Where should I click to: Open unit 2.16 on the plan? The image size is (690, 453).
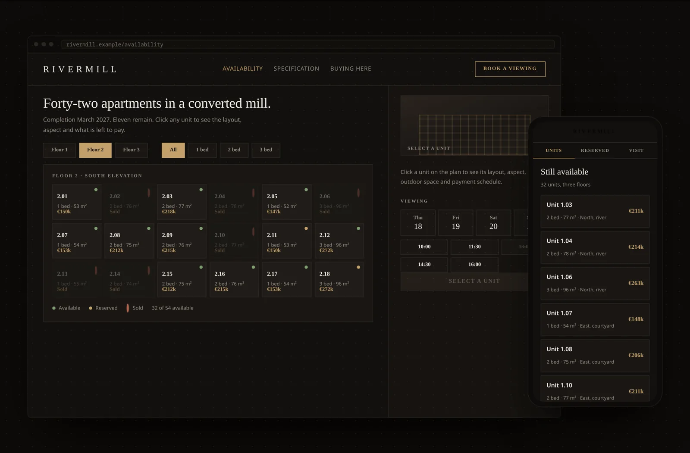pyautogui.click(x=234, y=280)
